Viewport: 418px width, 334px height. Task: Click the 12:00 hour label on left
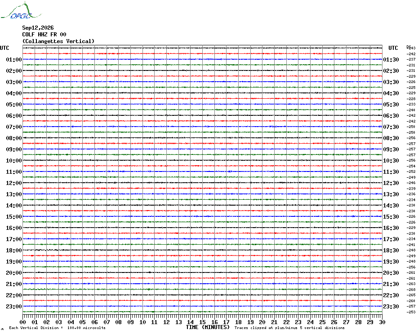coord(14,183)
